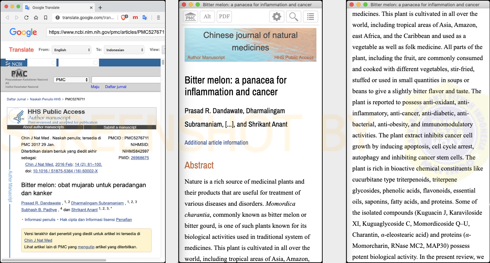Click Daftar Jurnal in breadcrumb

[x=16, y=99]
